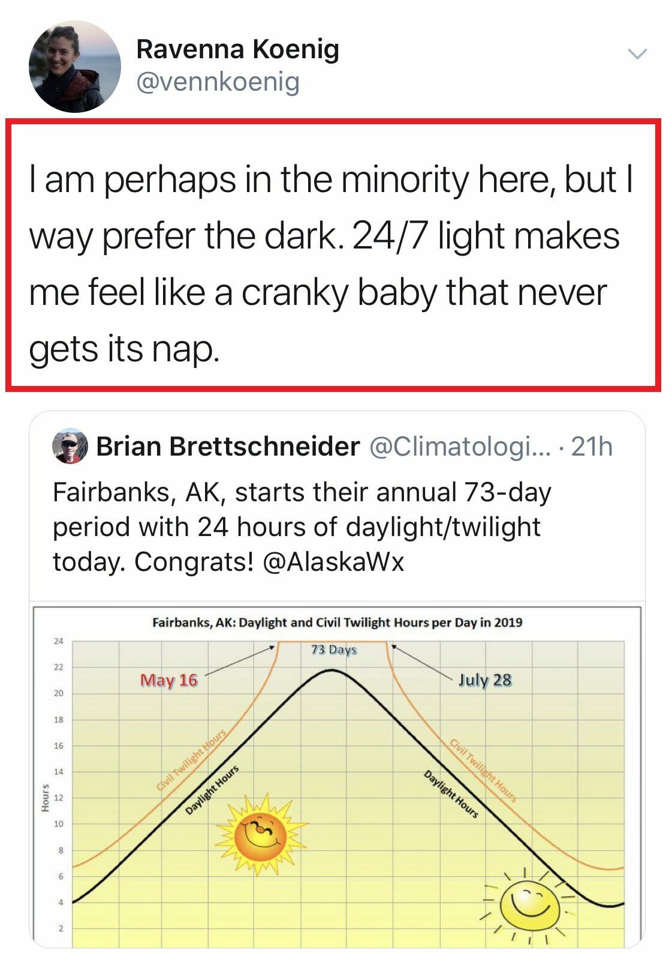Open the quoted Fairbanks tweet text
The height and width of the screenshot is (970, 672).
pyautogui.click(x=302, y=527)
